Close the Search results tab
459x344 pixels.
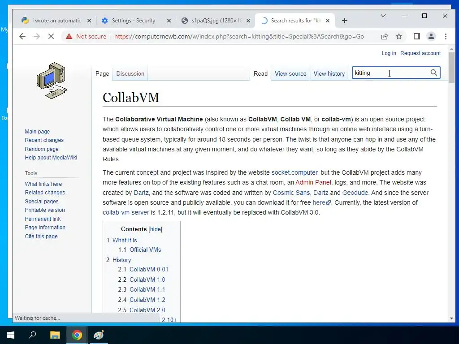[x=328, y=21]
